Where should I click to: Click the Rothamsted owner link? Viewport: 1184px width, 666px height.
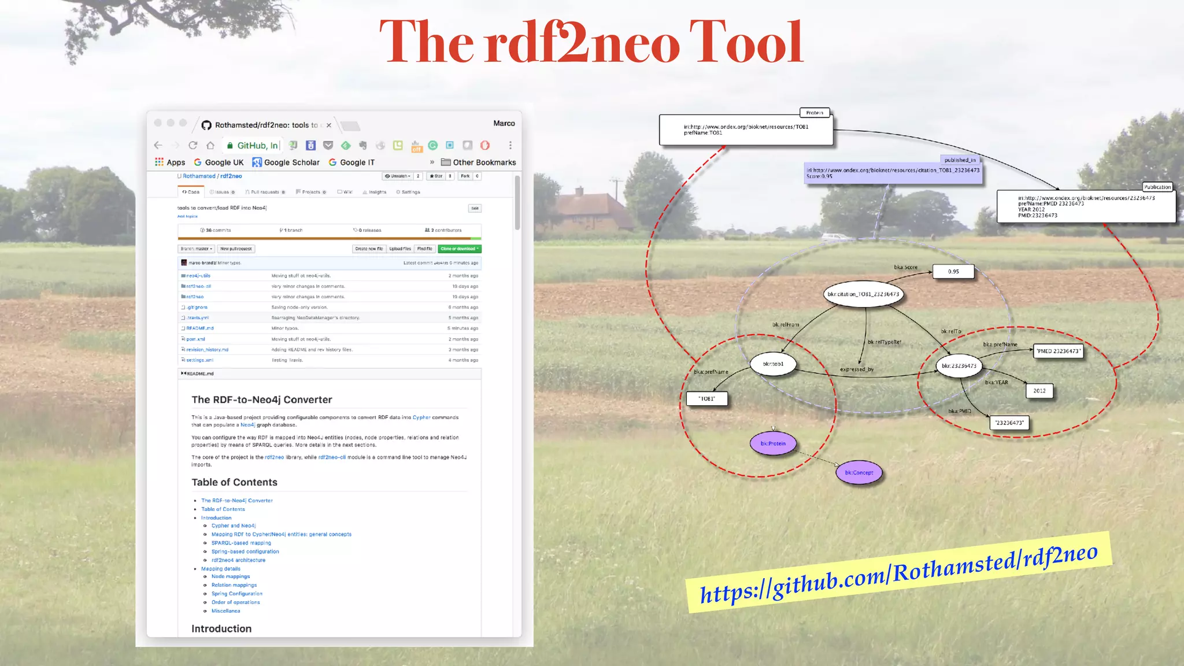click(x=199, y=176)
